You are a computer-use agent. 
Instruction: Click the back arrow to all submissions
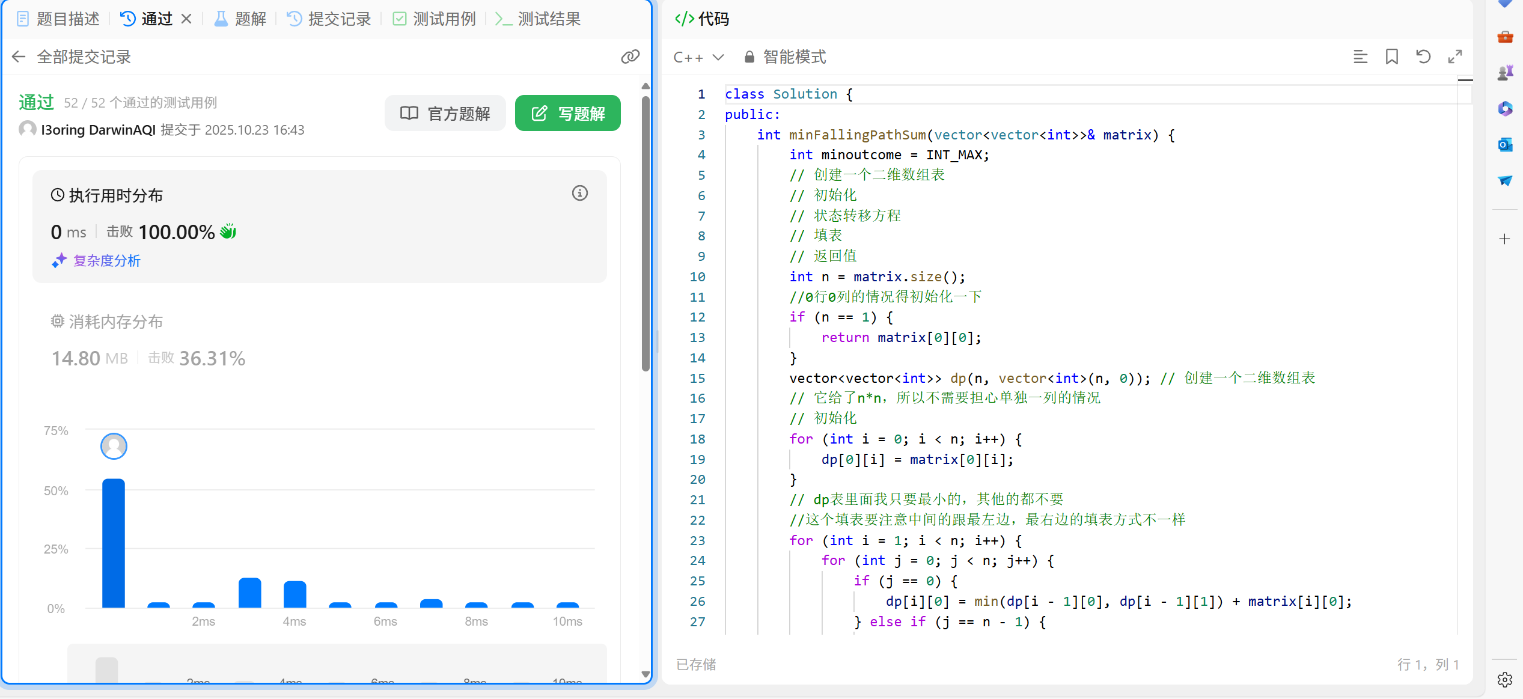point(19,56)
